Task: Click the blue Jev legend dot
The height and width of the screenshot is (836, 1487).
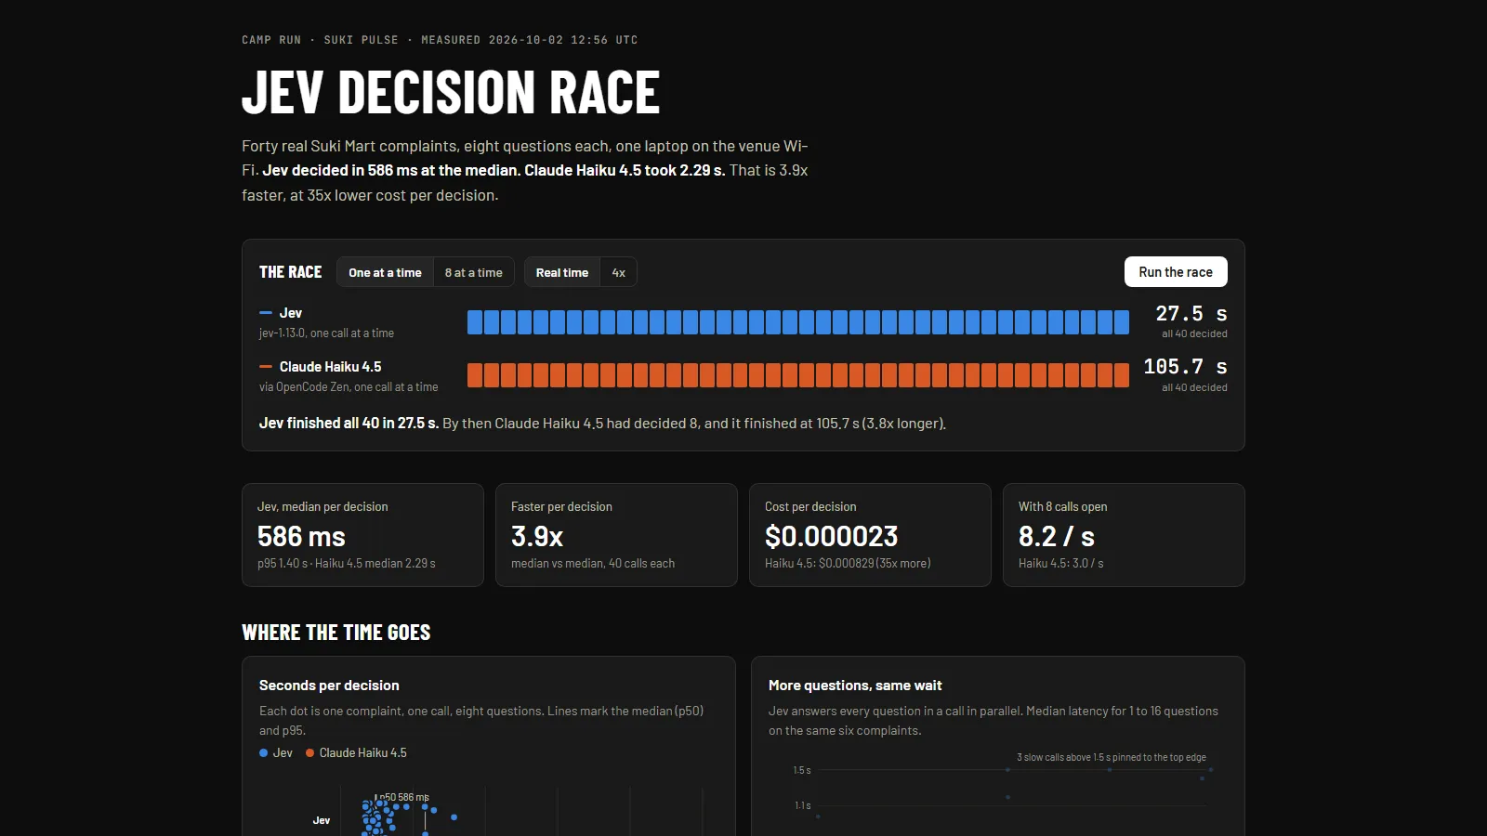Action: [x=263, y=753]
